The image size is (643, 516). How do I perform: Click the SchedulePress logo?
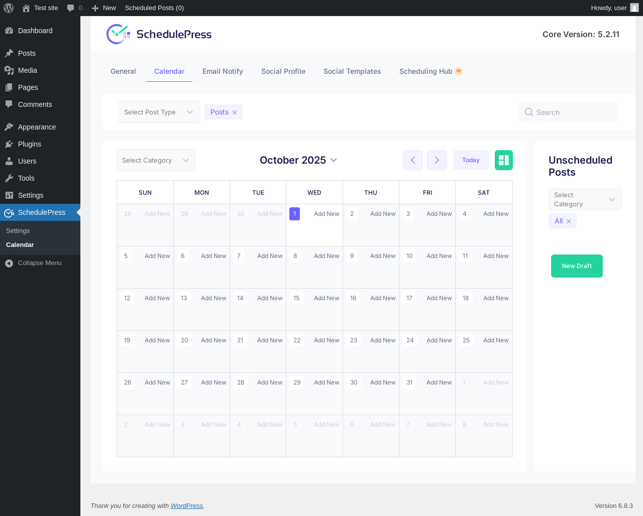pos(159,34)
